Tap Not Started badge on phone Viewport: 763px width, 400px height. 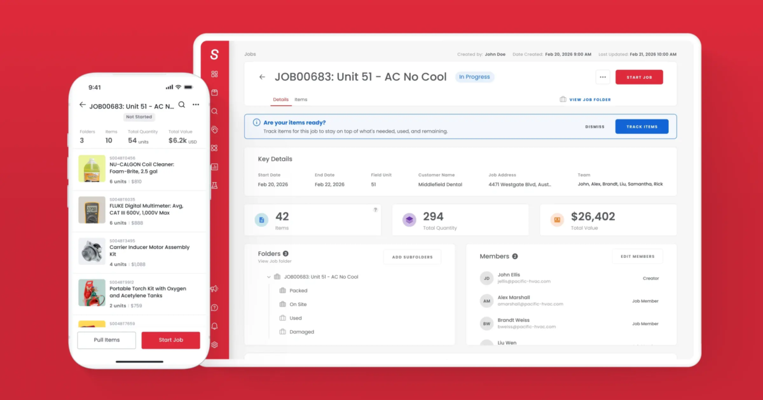click(139, 117)
